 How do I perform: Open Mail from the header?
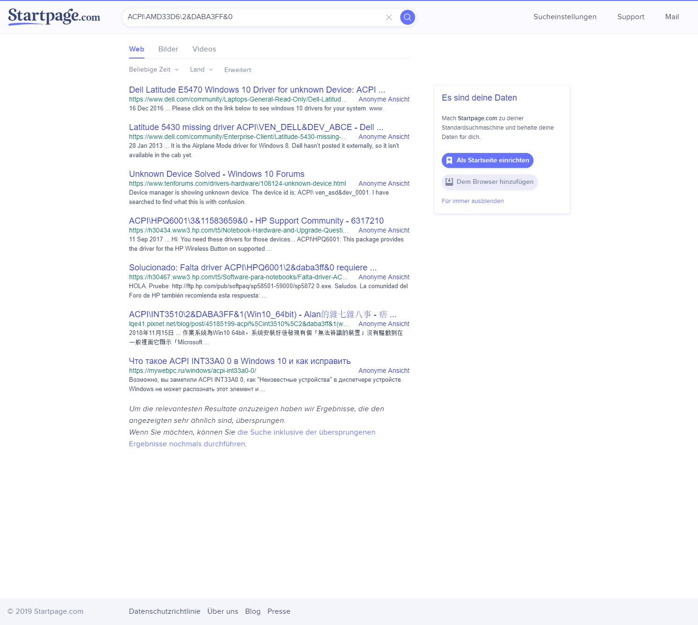click(672, 17)
